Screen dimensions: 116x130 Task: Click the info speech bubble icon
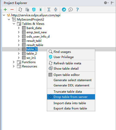tap(71, 10)
